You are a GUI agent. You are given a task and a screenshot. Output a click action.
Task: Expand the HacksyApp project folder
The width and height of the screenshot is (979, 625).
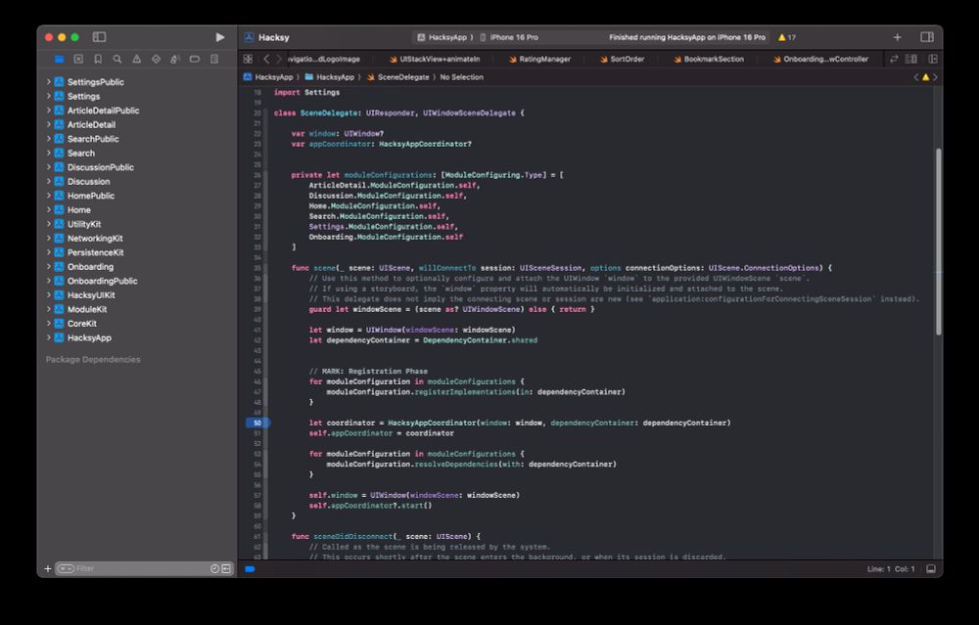tap(48, 337)
